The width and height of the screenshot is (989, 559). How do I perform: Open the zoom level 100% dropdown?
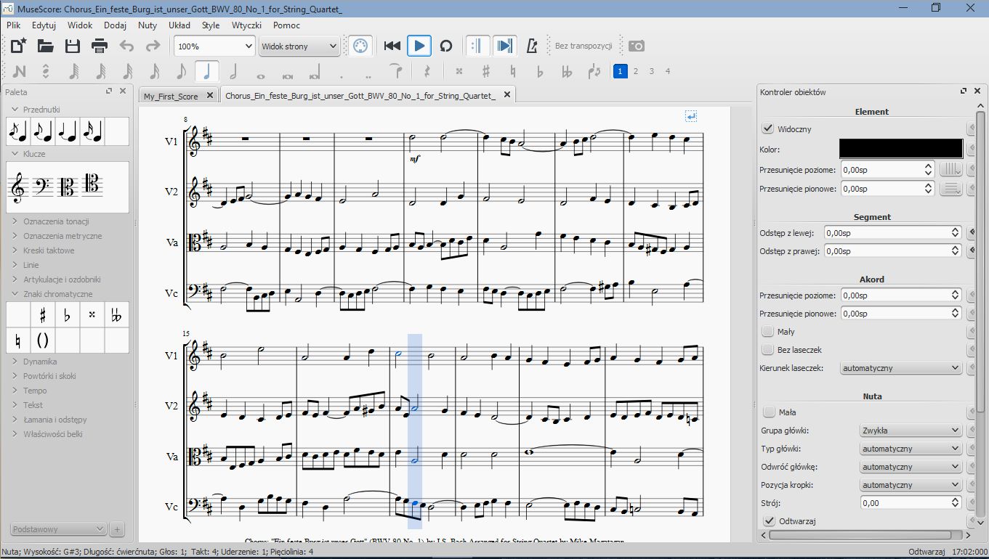(x=214, y=46)
